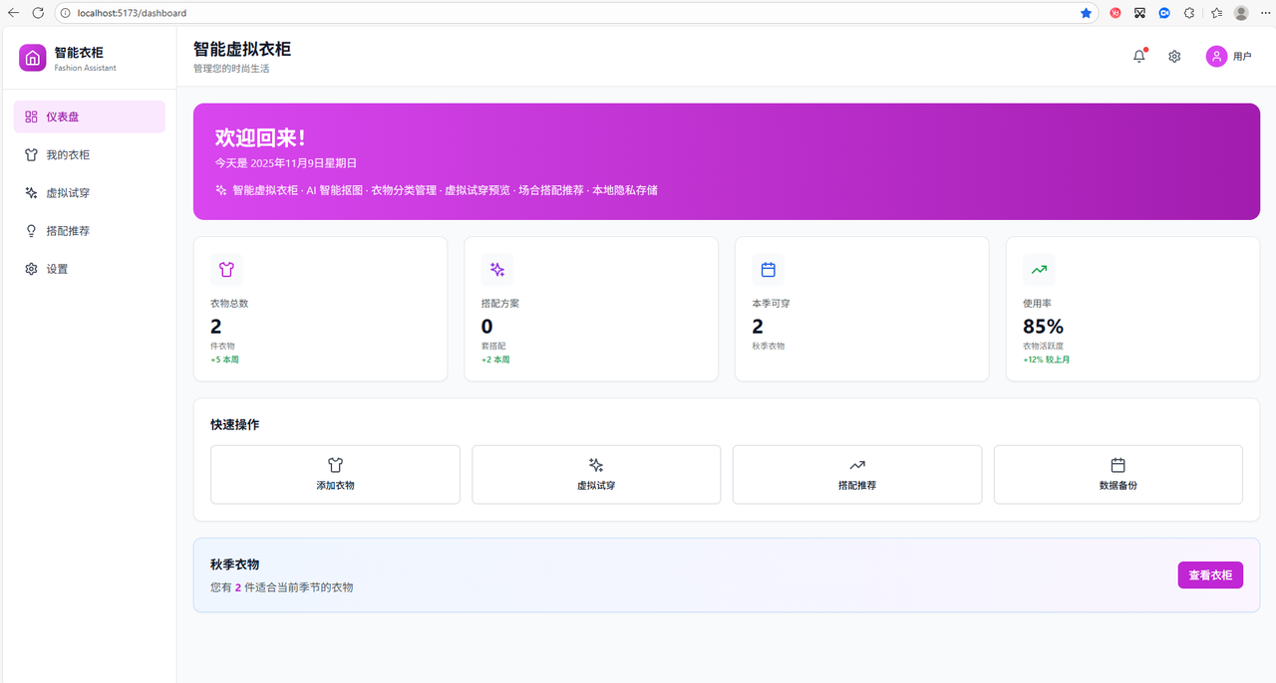
Task: Open 虚拟试穿 sidebar item
Action: (90, 192)
